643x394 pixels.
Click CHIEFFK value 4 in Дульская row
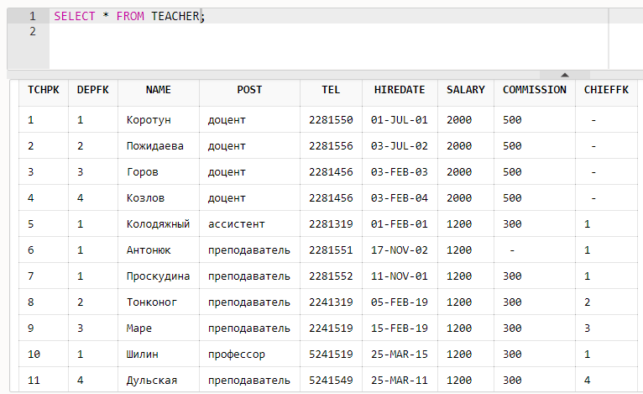tap(588, 381)
